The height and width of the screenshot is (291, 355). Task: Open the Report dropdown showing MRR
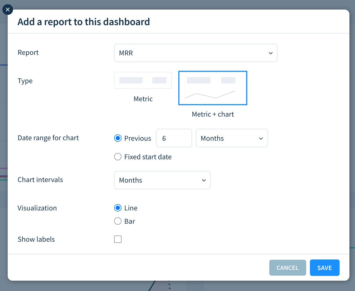coord(196,53)
